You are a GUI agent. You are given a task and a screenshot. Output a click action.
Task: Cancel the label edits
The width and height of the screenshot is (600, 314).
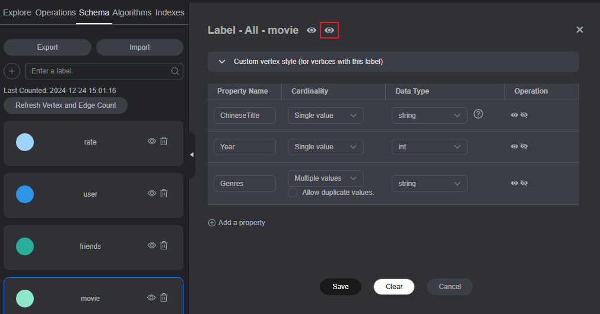click(x=450, y=287)
